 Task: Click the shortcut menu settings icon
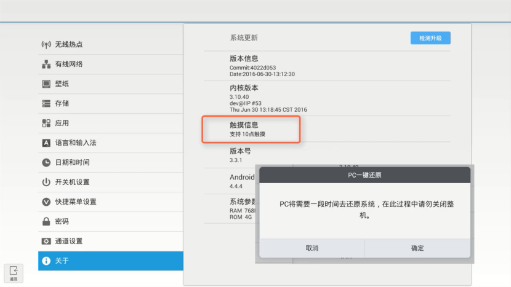pyautogui.click(x=46, y=202)
